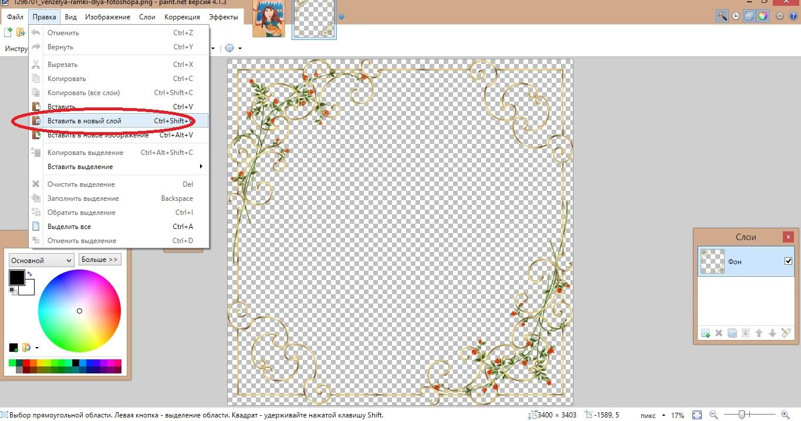Click the fit to window icon in status bar
Screen dimensions: 801x421
[x=697, y=415]
